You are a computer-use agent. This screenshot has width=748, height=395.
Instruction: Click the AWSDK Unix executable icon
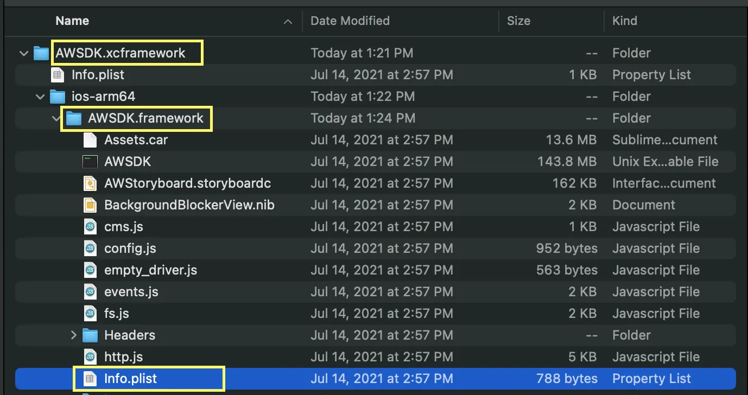[90, 162]
